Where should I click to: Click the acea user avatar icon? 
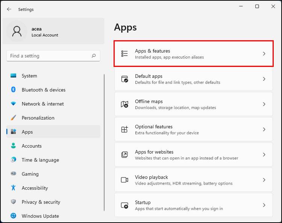17,32
